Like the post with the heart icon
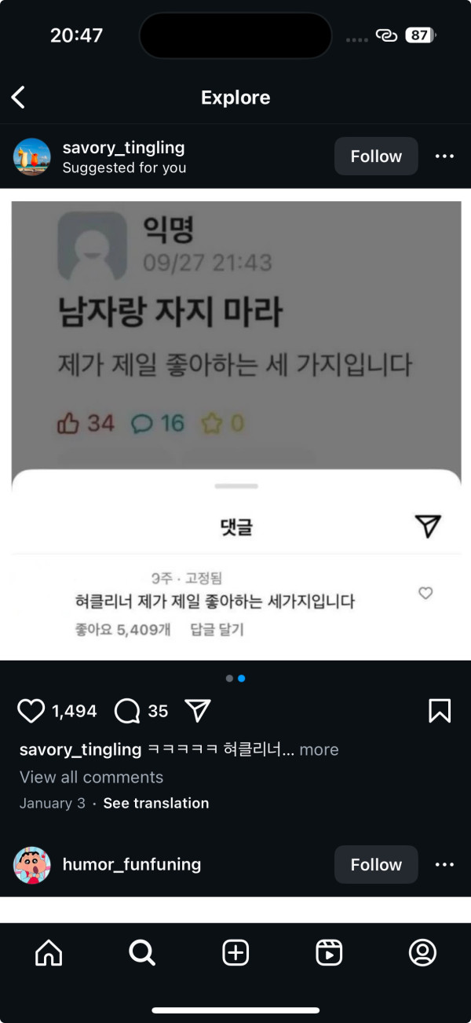 [x=31, y=711]
